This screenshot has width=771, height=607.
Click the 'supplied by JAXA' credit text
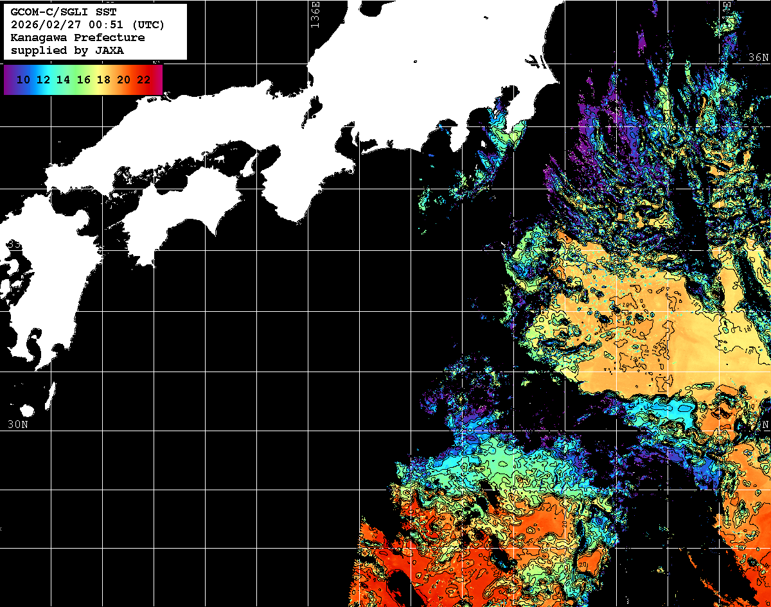pos(67,51)
